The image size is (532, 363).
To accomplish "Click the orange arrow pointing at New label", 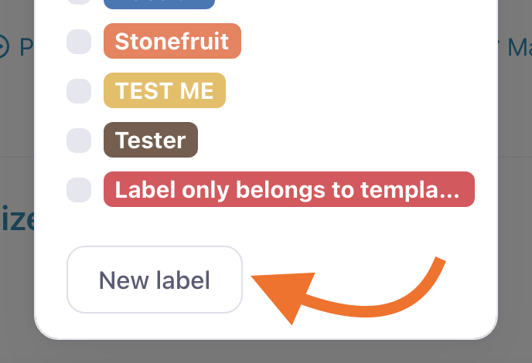I will pos(348,291).
